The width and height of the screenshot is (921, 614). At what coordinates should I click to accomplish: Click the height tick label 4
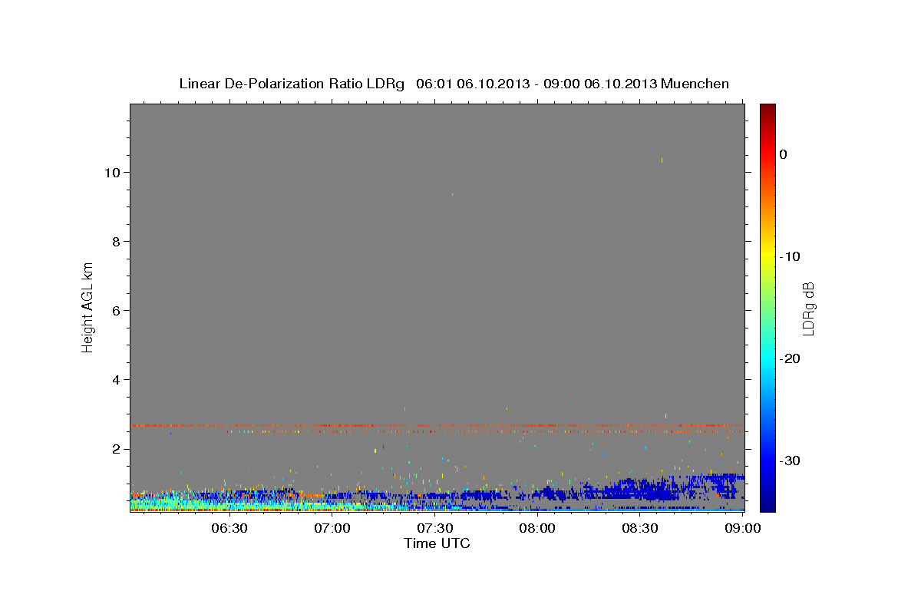(115, 380)
